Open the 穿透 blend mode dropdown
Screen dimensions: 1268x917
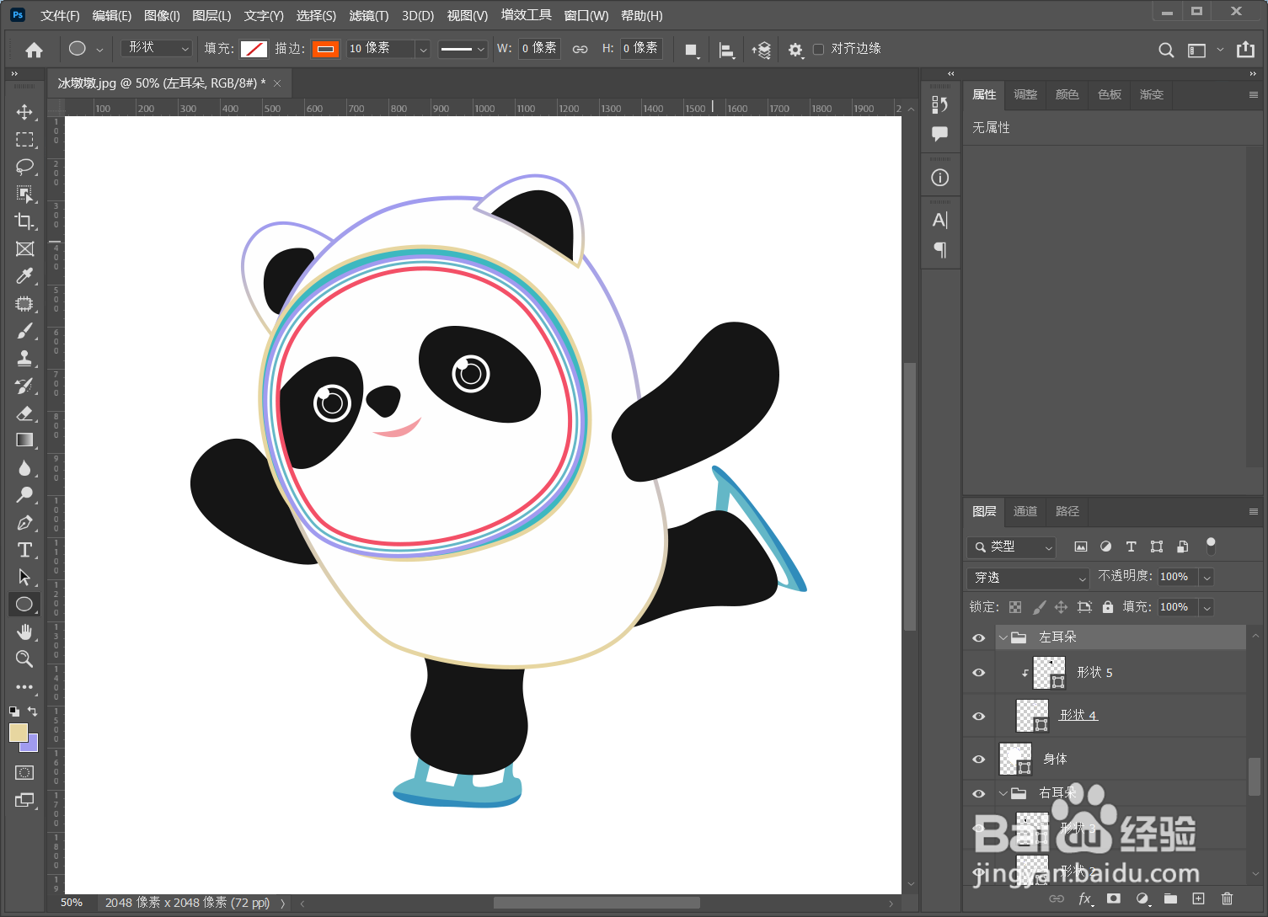(x=1029, y=578)
